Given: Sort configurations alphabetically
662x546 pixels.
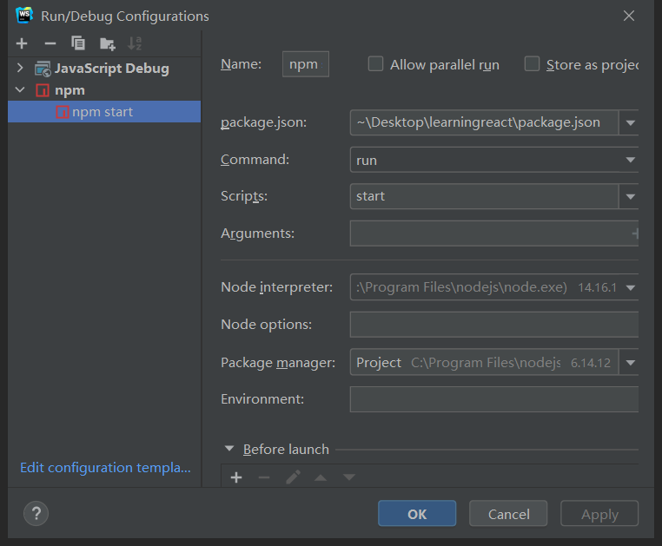Looking at the screenshot, I should pyautogui.click(x=135, y=43).
